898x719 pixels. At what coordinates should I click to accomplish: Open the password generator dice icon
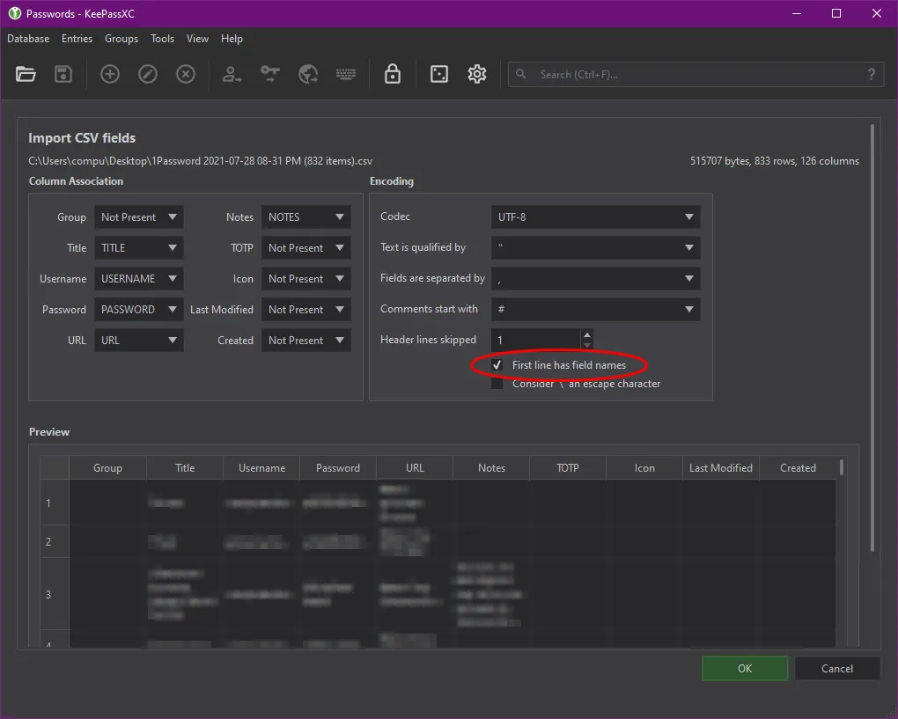click(439, 74)
